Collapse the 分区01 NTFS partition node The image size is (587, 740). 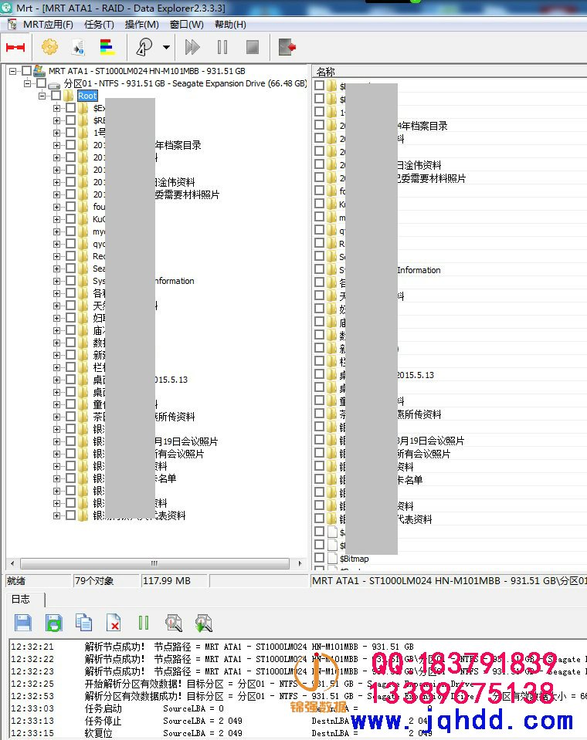pyautogui.click(x=27, y=83)
